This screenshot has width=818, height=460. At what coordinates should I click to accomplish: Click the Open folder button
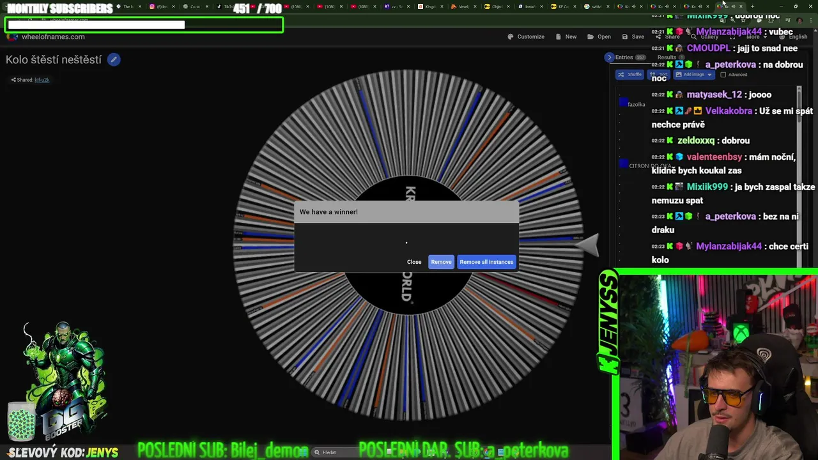tap(599, 36)
